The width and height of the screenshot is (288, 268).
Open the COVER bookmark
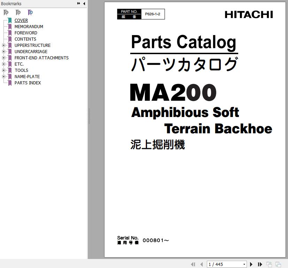[x=21, y=20]
